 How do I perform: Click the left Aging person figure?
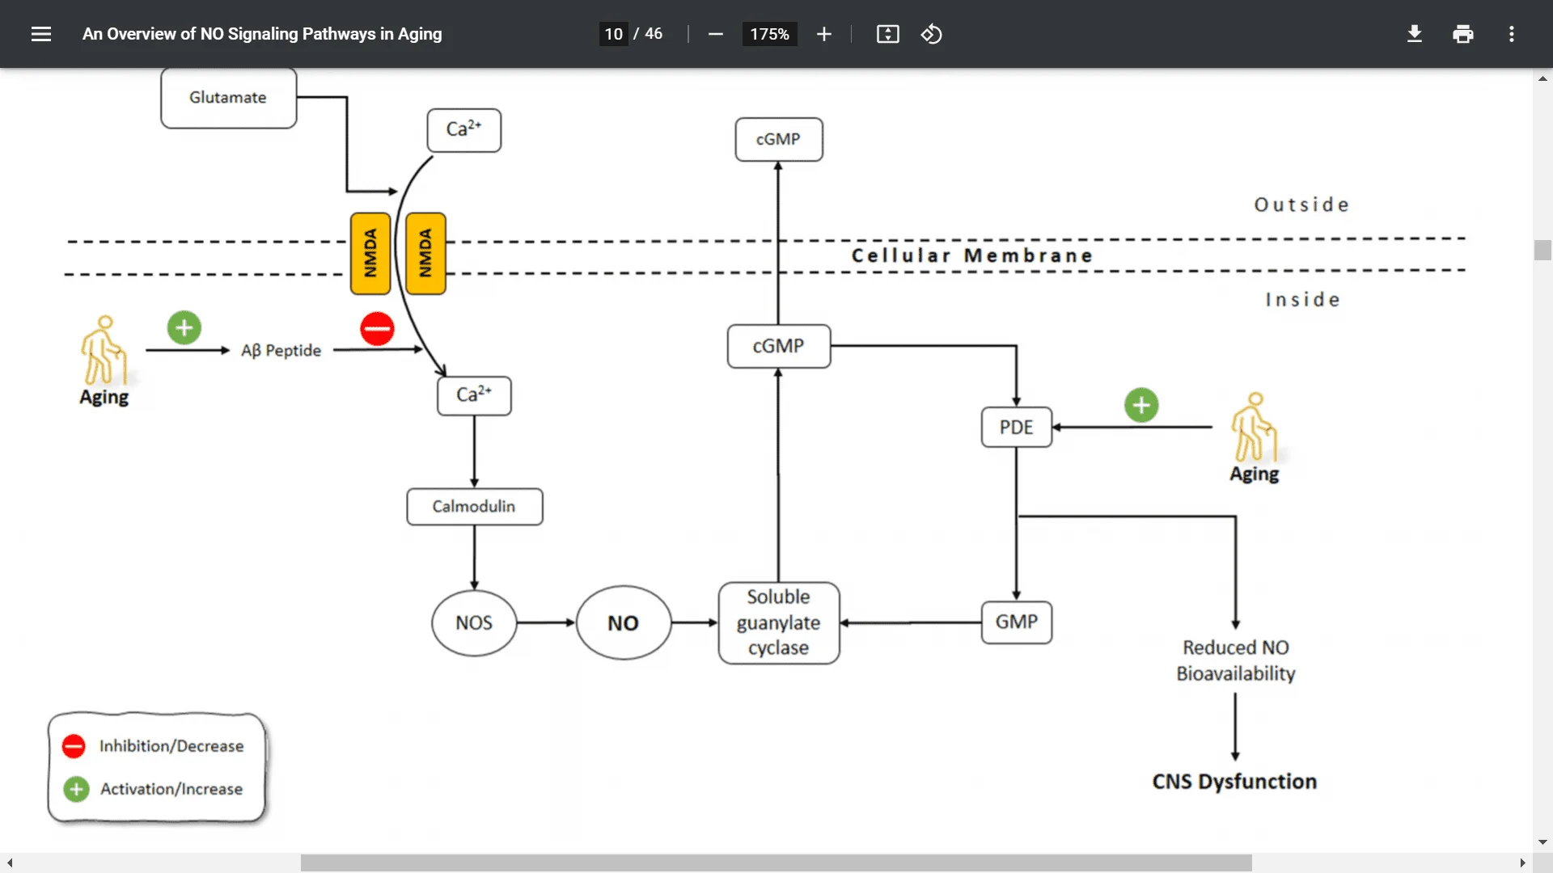pyautogui.click(x=104, y=350)
